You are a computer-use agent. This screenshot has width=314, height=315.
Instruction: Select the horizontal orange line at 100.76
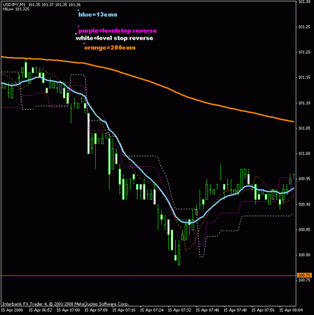[x=149, y=276]
